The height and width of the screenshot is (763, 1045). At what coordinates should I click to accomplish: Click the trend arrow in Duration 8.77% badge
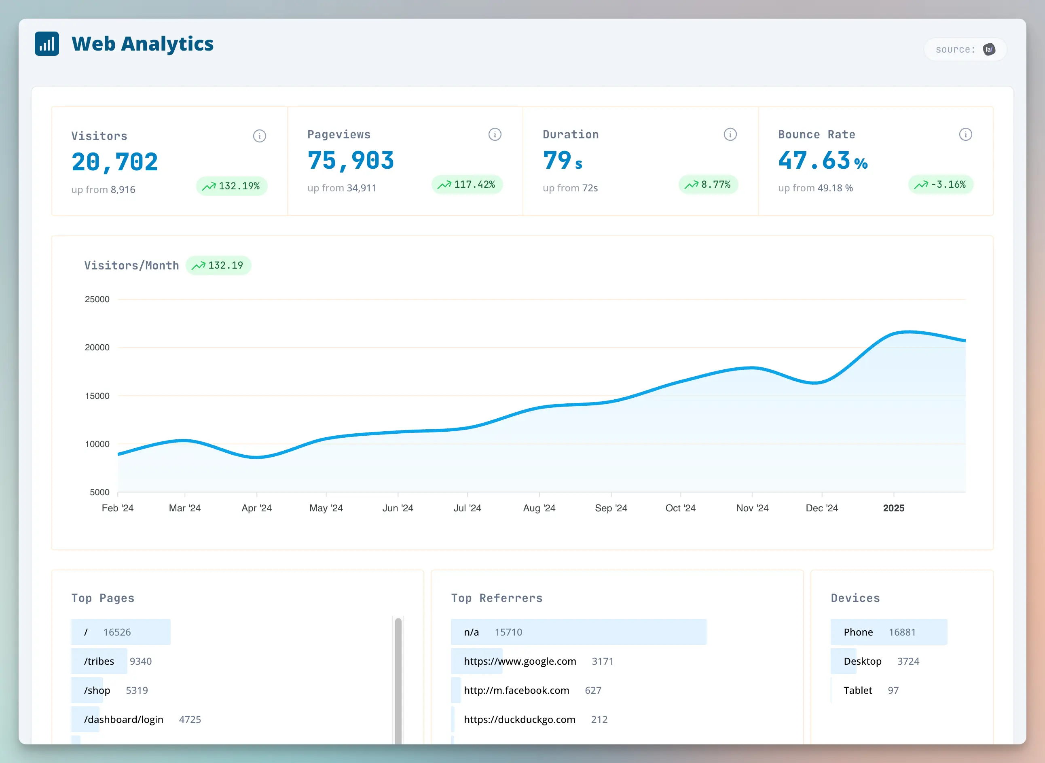coord(692,185)
